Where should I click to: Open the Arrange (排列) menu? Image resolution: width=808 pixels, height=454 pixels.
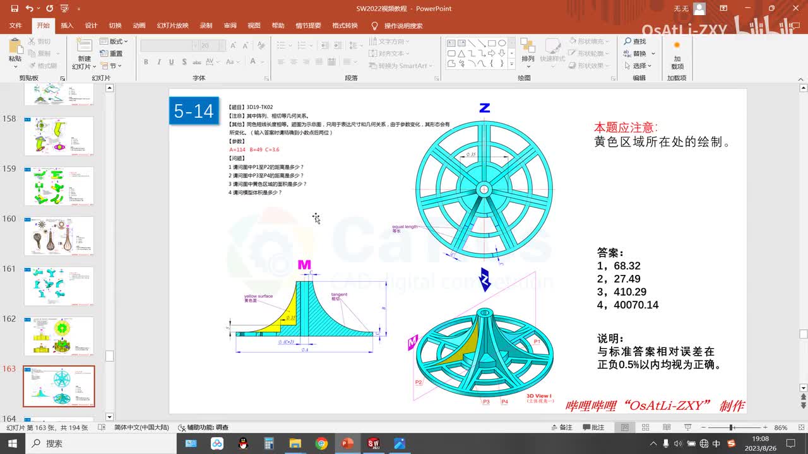click(528, 52)
